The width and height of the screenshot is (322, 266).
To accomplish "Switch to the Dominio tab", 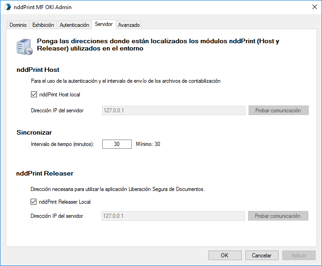I will point(18,25).
